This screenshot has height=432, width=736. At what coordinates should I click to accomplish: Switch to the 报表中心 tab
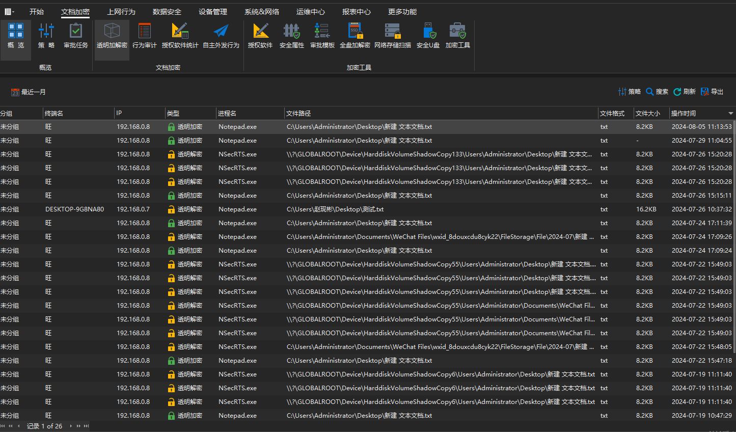point(357,12)
